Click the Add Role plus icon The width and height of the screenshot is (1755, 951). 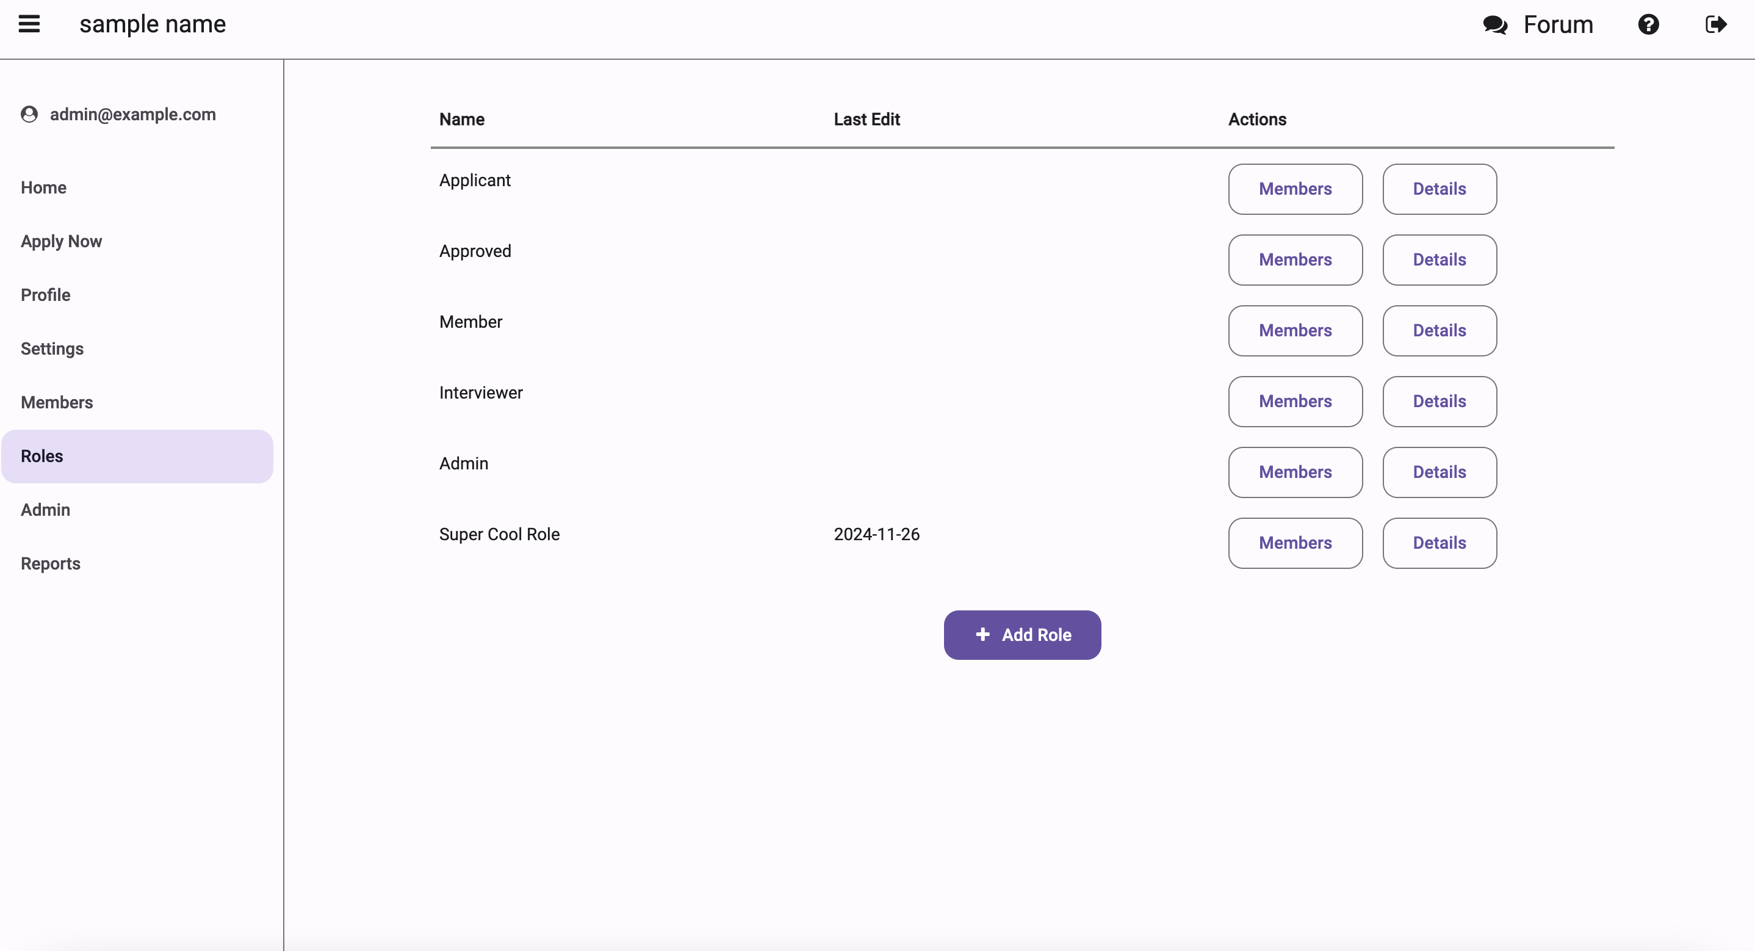[x=982, y=634]
